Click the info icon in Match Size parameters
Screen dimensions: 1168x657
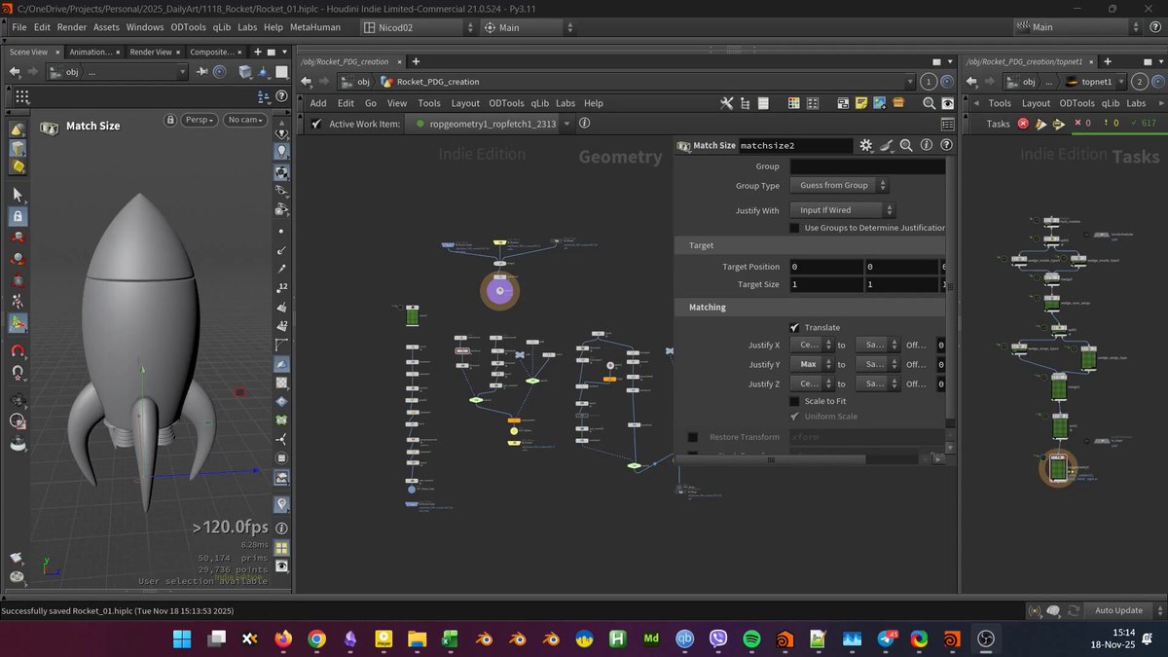[926, 145]
